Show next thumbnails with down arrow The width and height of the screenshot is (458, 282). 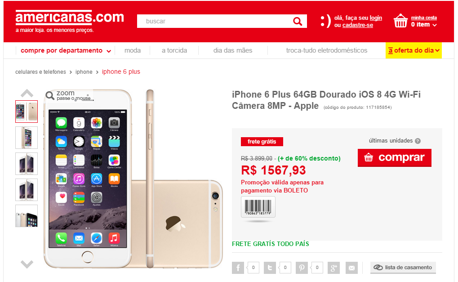coord(27,264)
